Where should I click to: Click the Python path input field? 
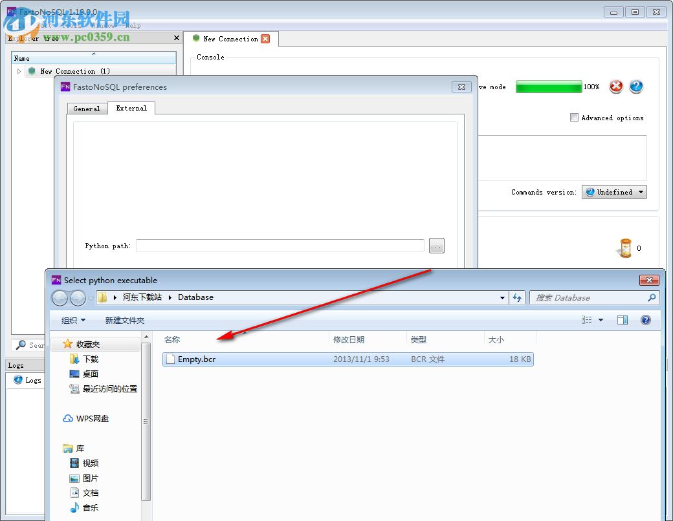280,246
